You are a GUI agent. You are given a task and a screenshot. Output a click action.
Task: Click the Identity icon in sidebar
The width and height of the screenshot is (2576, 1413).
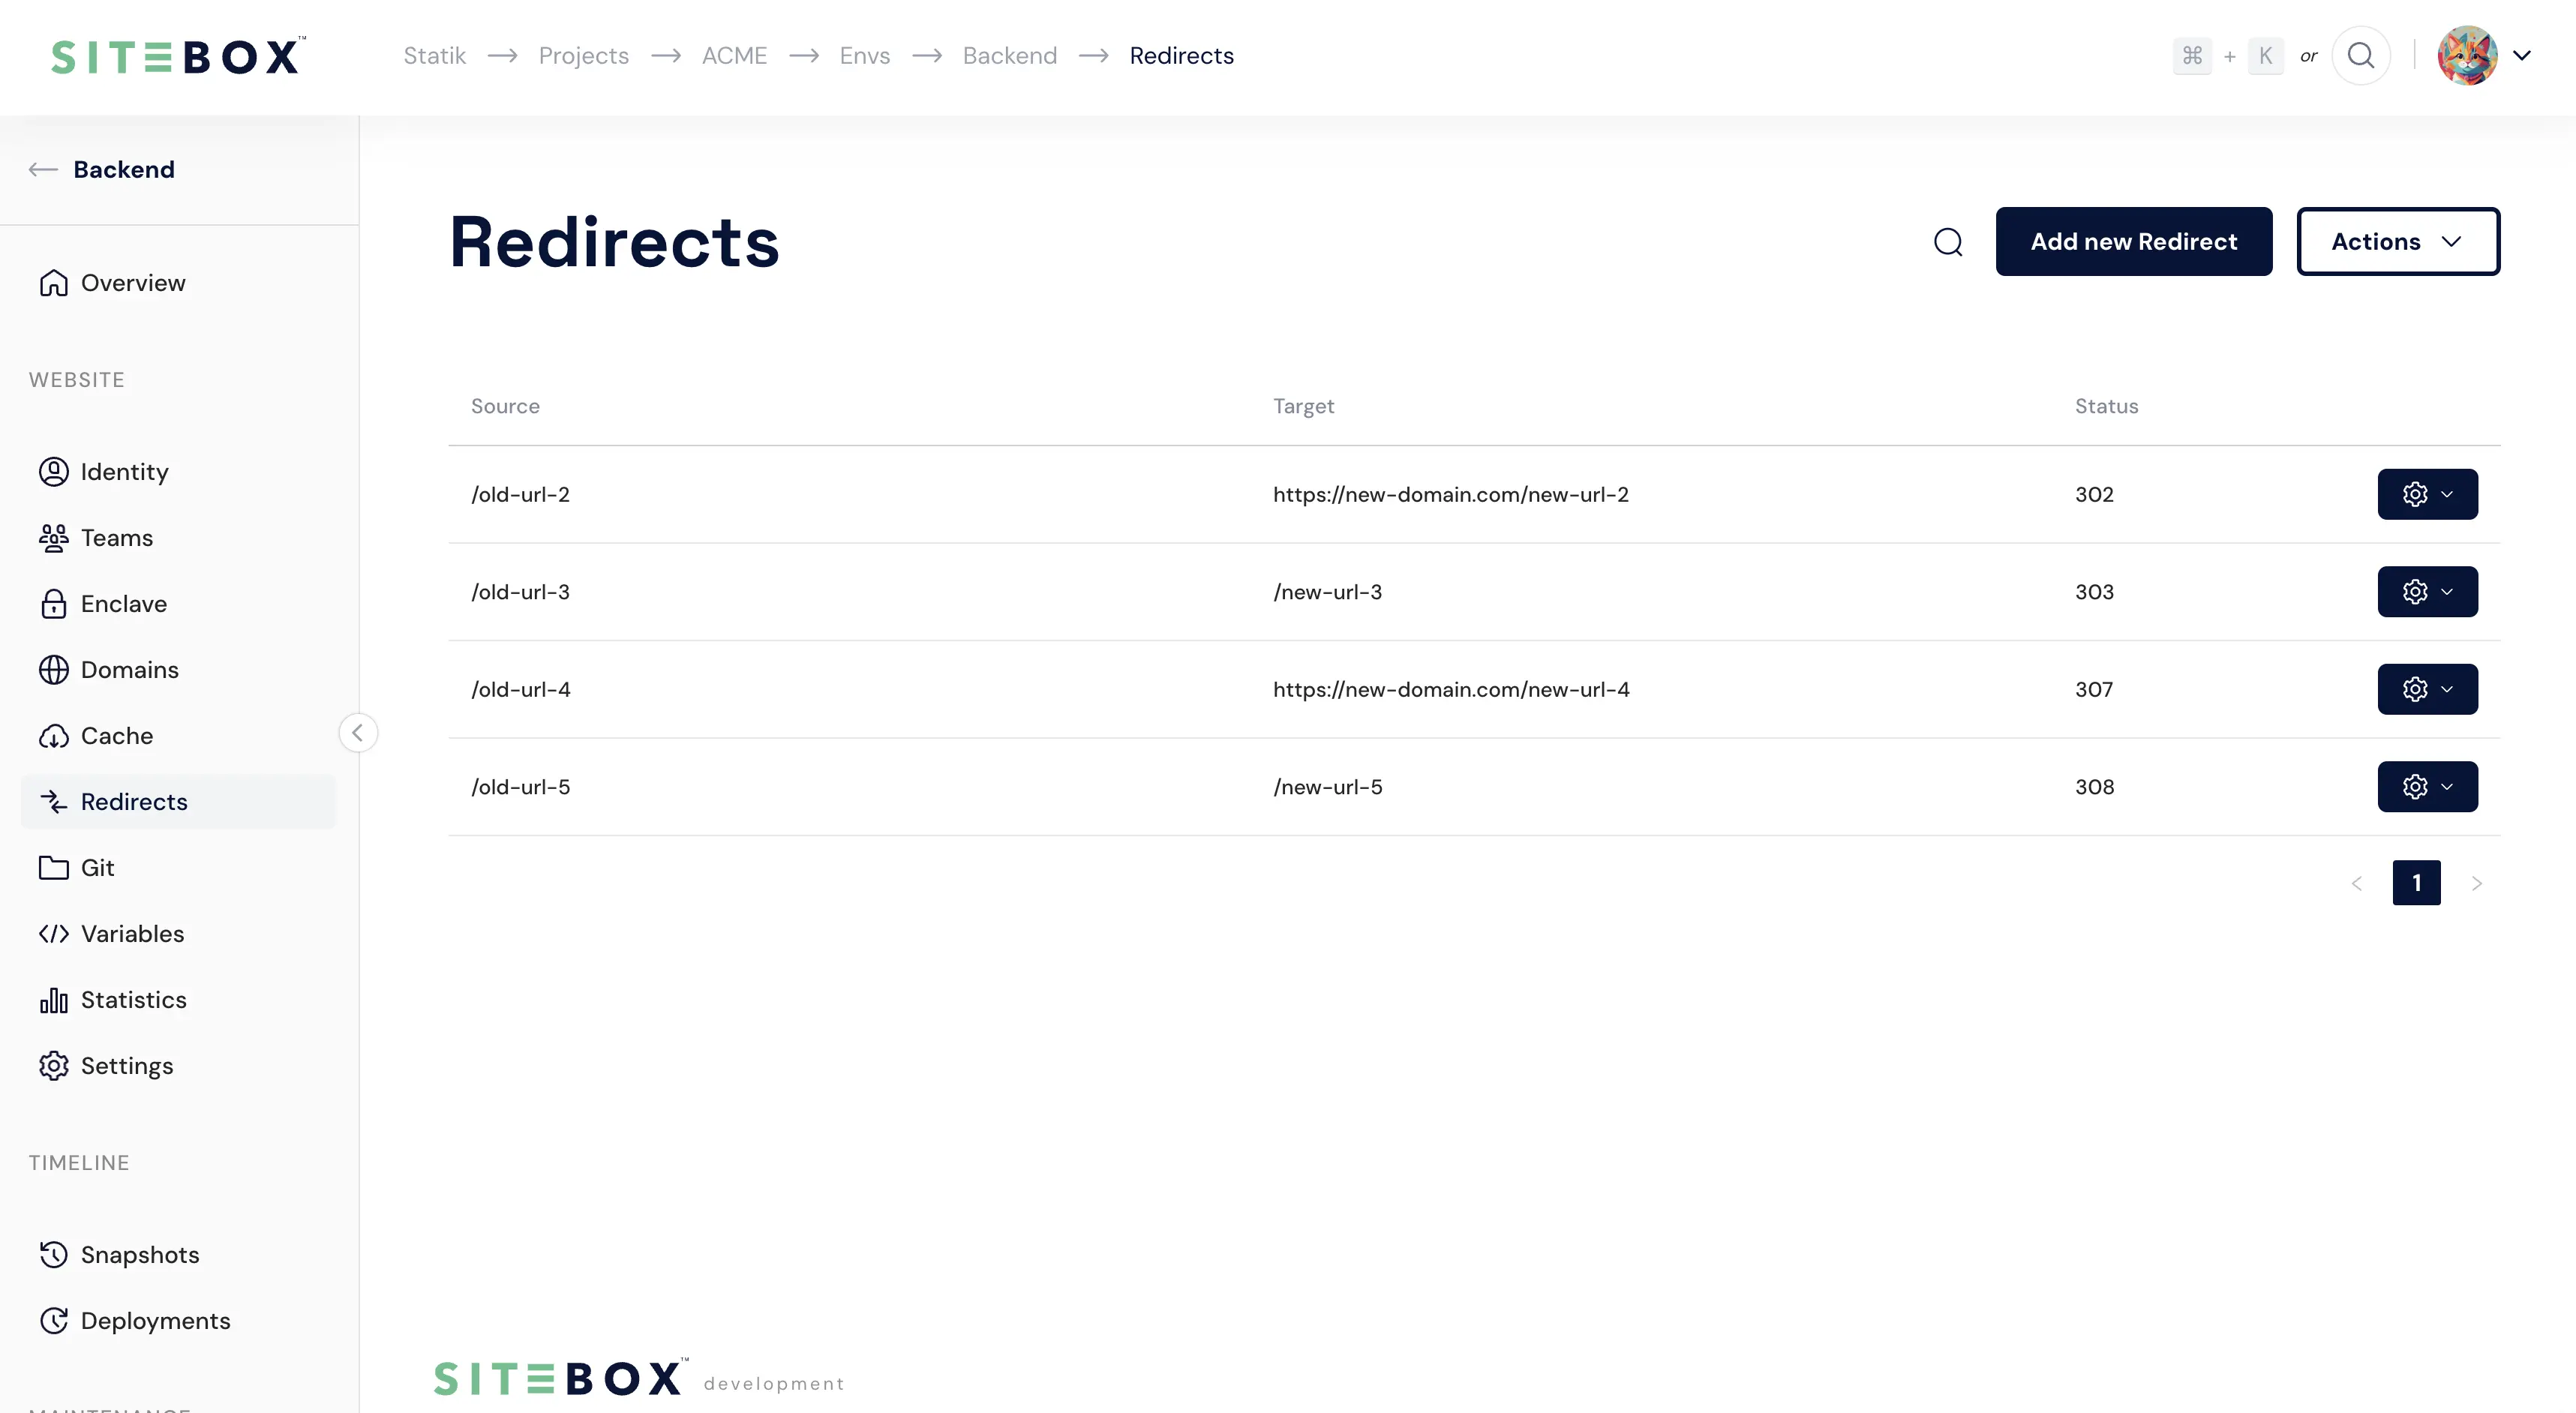pos(53,472)
